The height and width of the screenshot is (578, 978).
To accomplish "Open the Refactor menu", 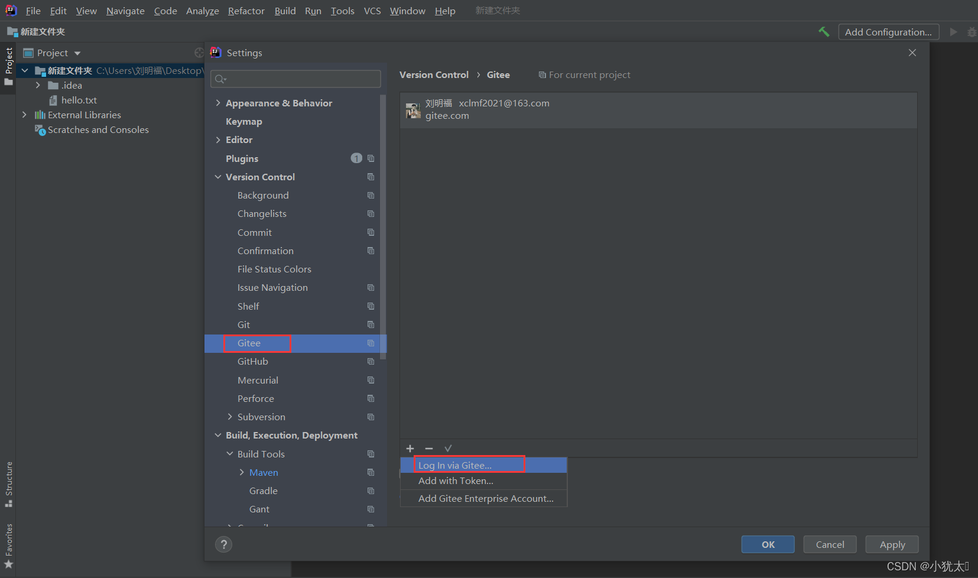I will [246, 11].
